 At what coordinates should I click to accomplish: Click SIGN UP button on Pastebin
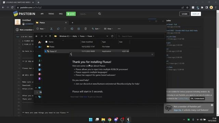(x=196, y=14)
